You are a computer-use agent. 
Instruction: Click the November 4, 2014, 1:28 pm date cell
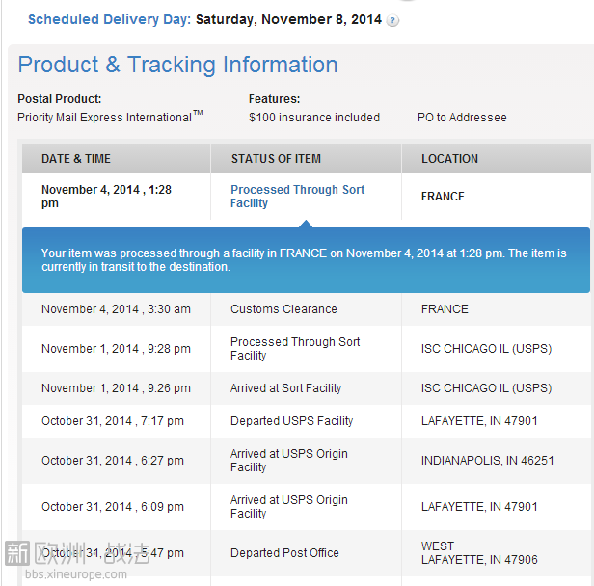point(106,197)
